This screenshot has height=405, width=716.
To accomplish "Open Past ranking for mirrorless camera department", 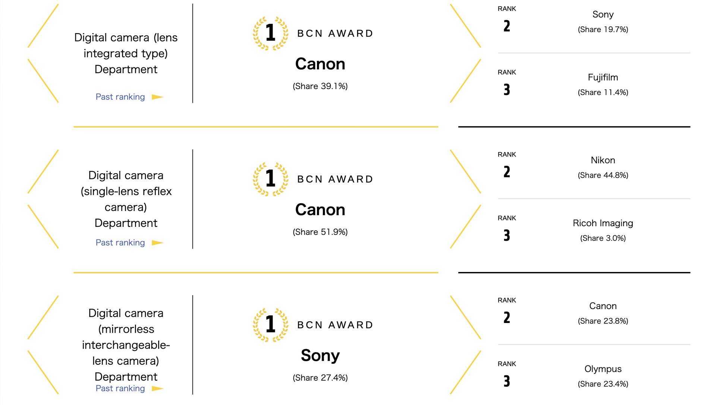I will click(x=120, y=388).
